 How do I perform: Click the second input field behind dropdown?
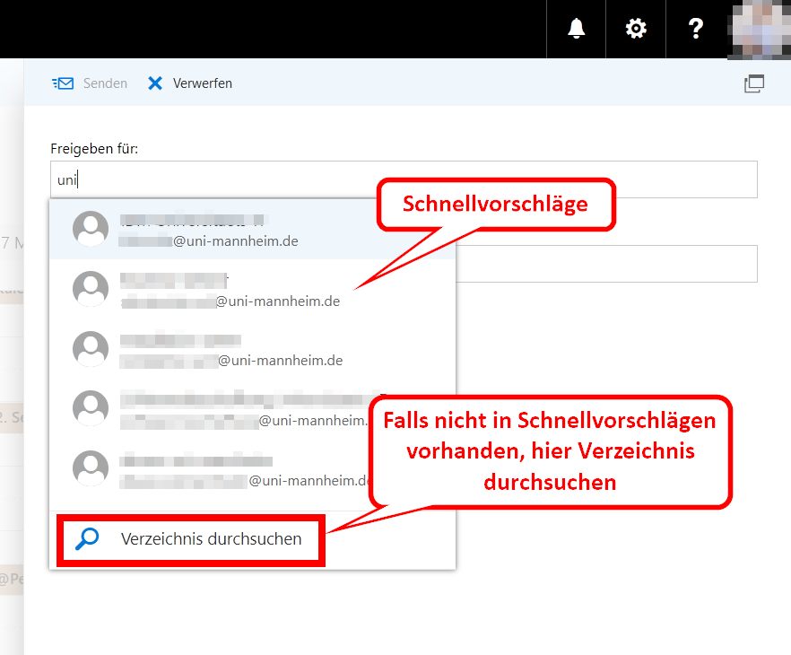[607, 264]
